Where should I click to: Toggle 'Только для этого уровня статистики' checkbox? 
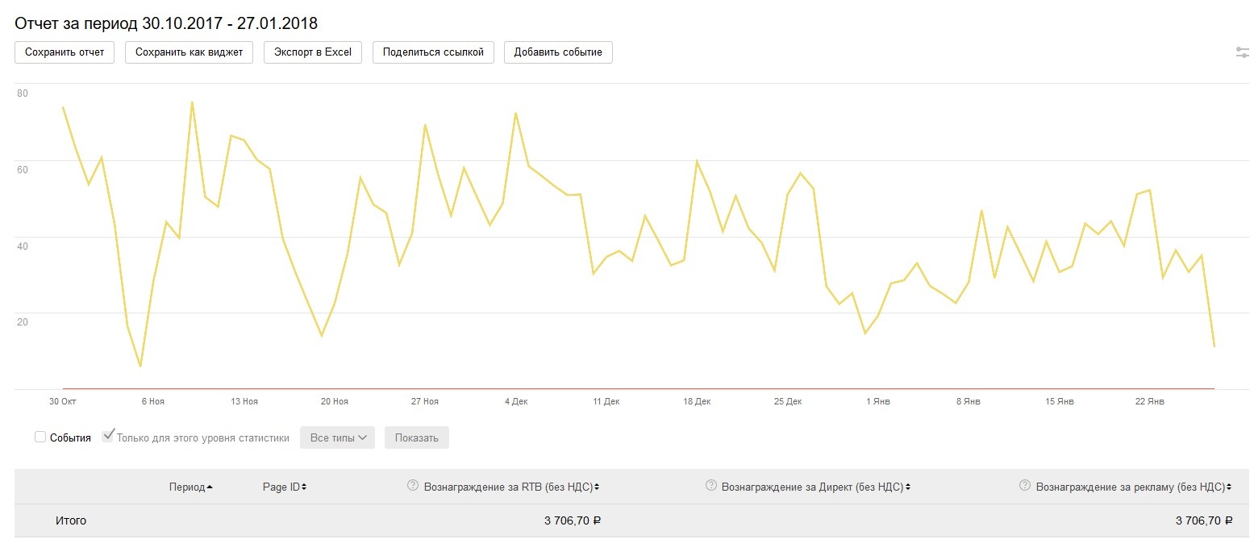pos(108,437)
